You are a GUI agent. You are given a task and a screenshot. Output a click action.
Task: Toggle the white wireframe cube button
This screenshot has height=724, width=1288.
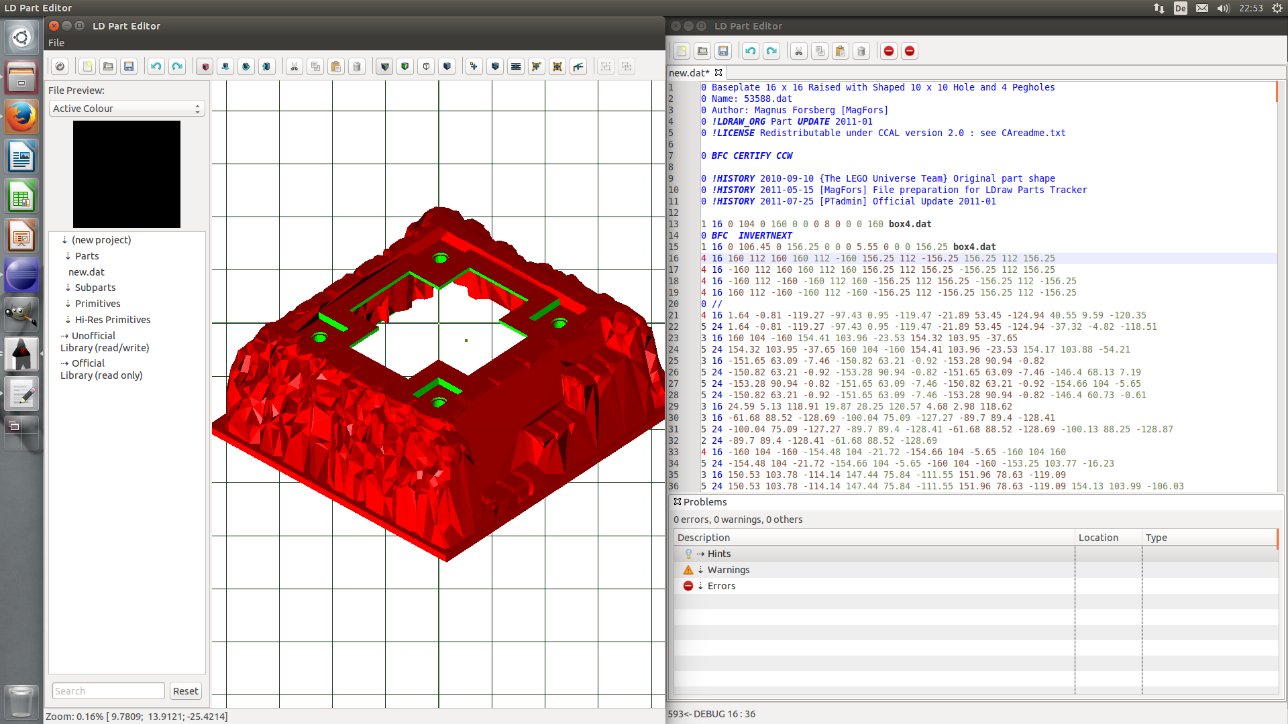[426, 66]
